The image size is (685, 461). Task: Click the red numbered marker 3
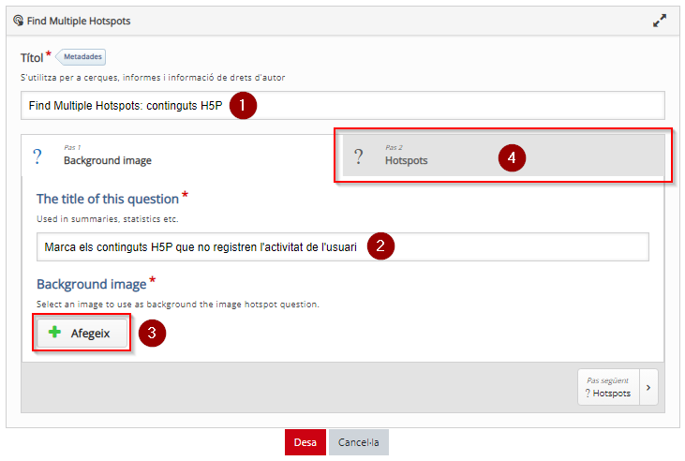(x=152, y=333)
